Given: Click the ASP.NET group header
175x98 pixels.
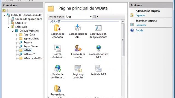Looking at the screenshot, I should click(x=55, y=22).
